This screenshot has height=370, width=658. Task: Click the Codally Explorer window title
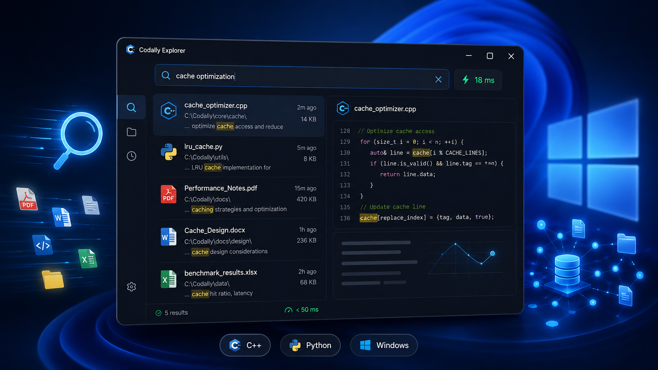tap(162, 50)
